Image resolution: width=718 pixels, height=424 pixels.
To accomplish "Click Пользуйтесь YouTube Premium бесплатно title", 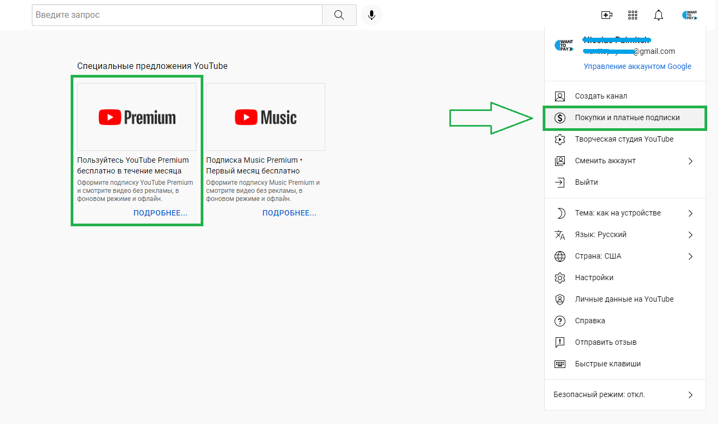I will coord(133,165).
